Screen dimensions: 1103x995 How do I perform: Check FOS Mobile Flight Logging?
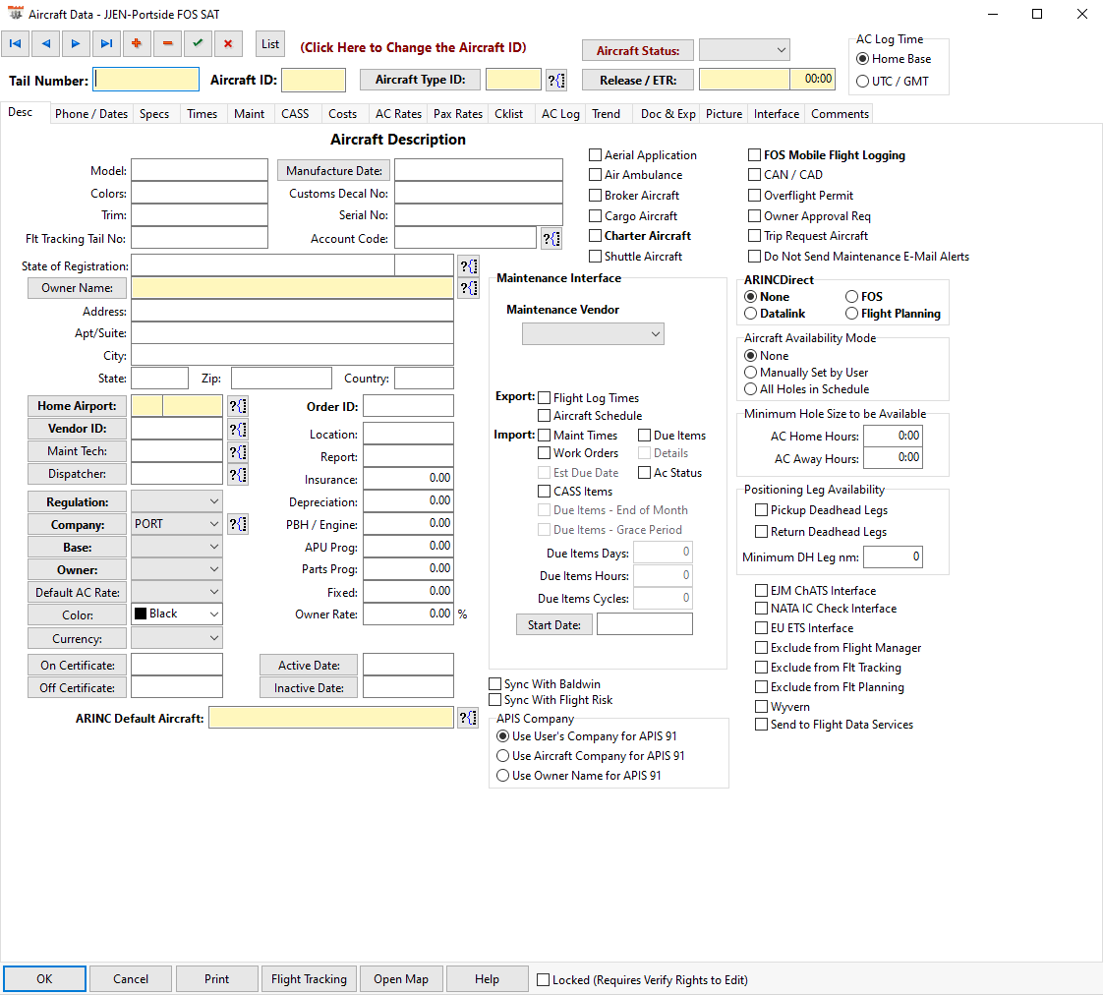click(754, 154)
